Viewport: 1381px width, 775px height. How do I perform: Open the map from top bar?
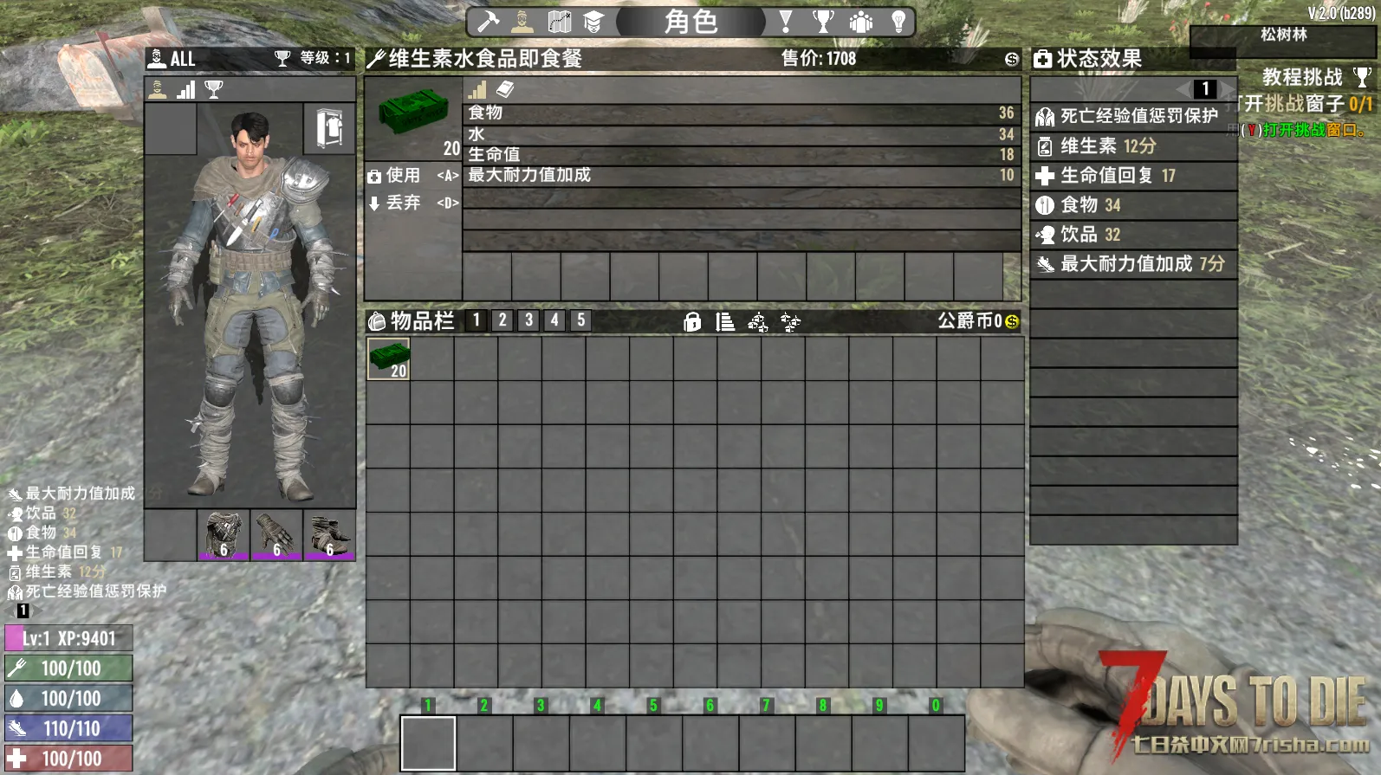559,22
